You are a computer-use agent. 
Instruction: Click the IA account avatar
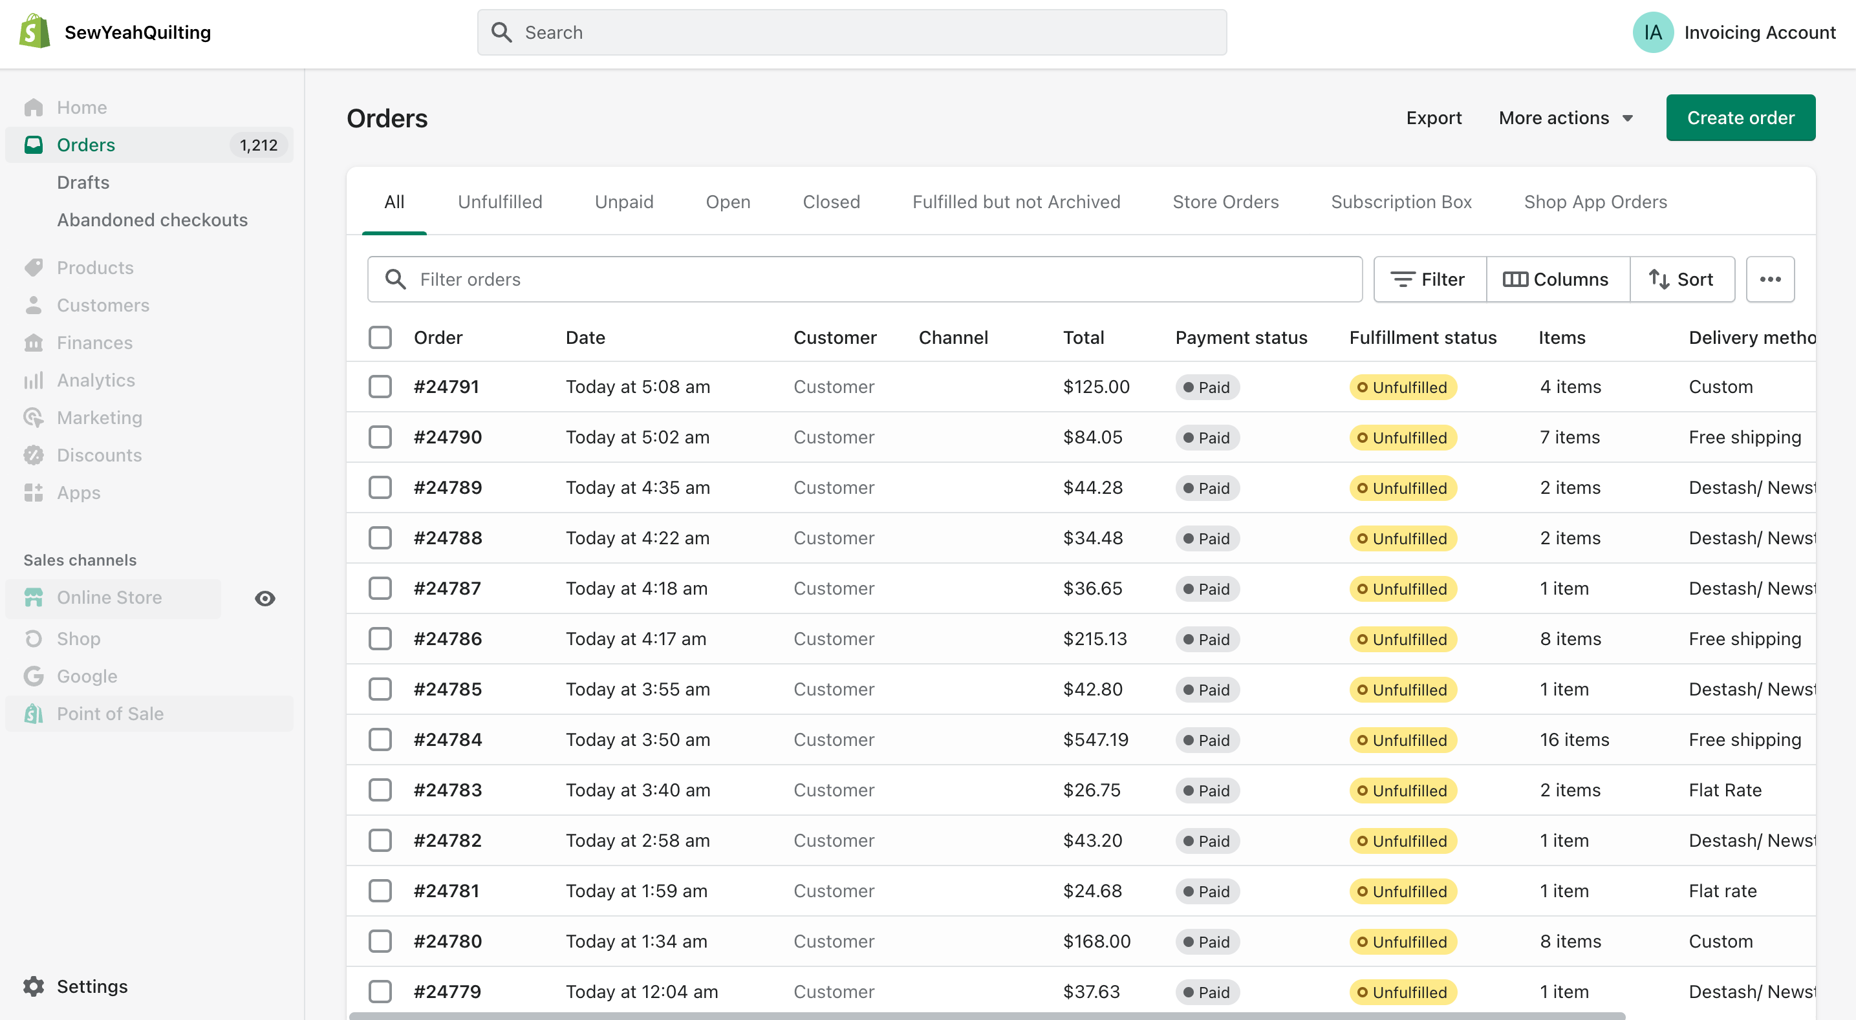[x=1653, y=32]
